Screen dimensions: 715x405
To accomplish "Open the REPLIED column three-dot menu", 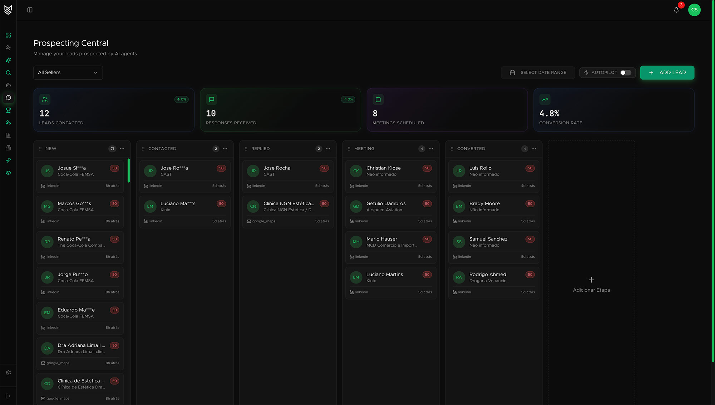I will pos(328,149).
